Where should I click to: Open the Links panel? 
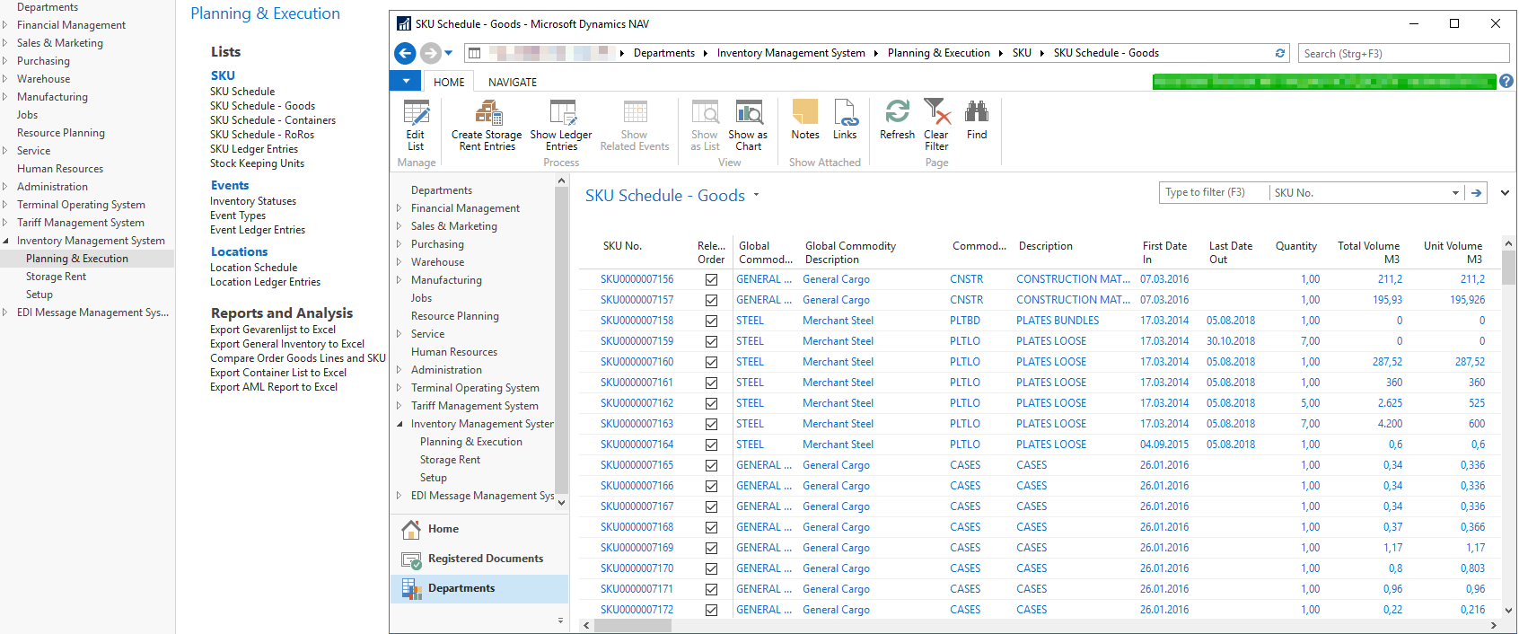coord(845,120)
